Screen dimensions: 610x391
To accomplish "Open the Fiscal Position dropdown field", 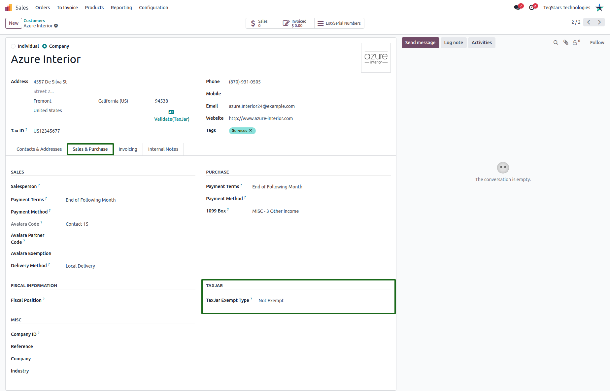I will 130,300.
